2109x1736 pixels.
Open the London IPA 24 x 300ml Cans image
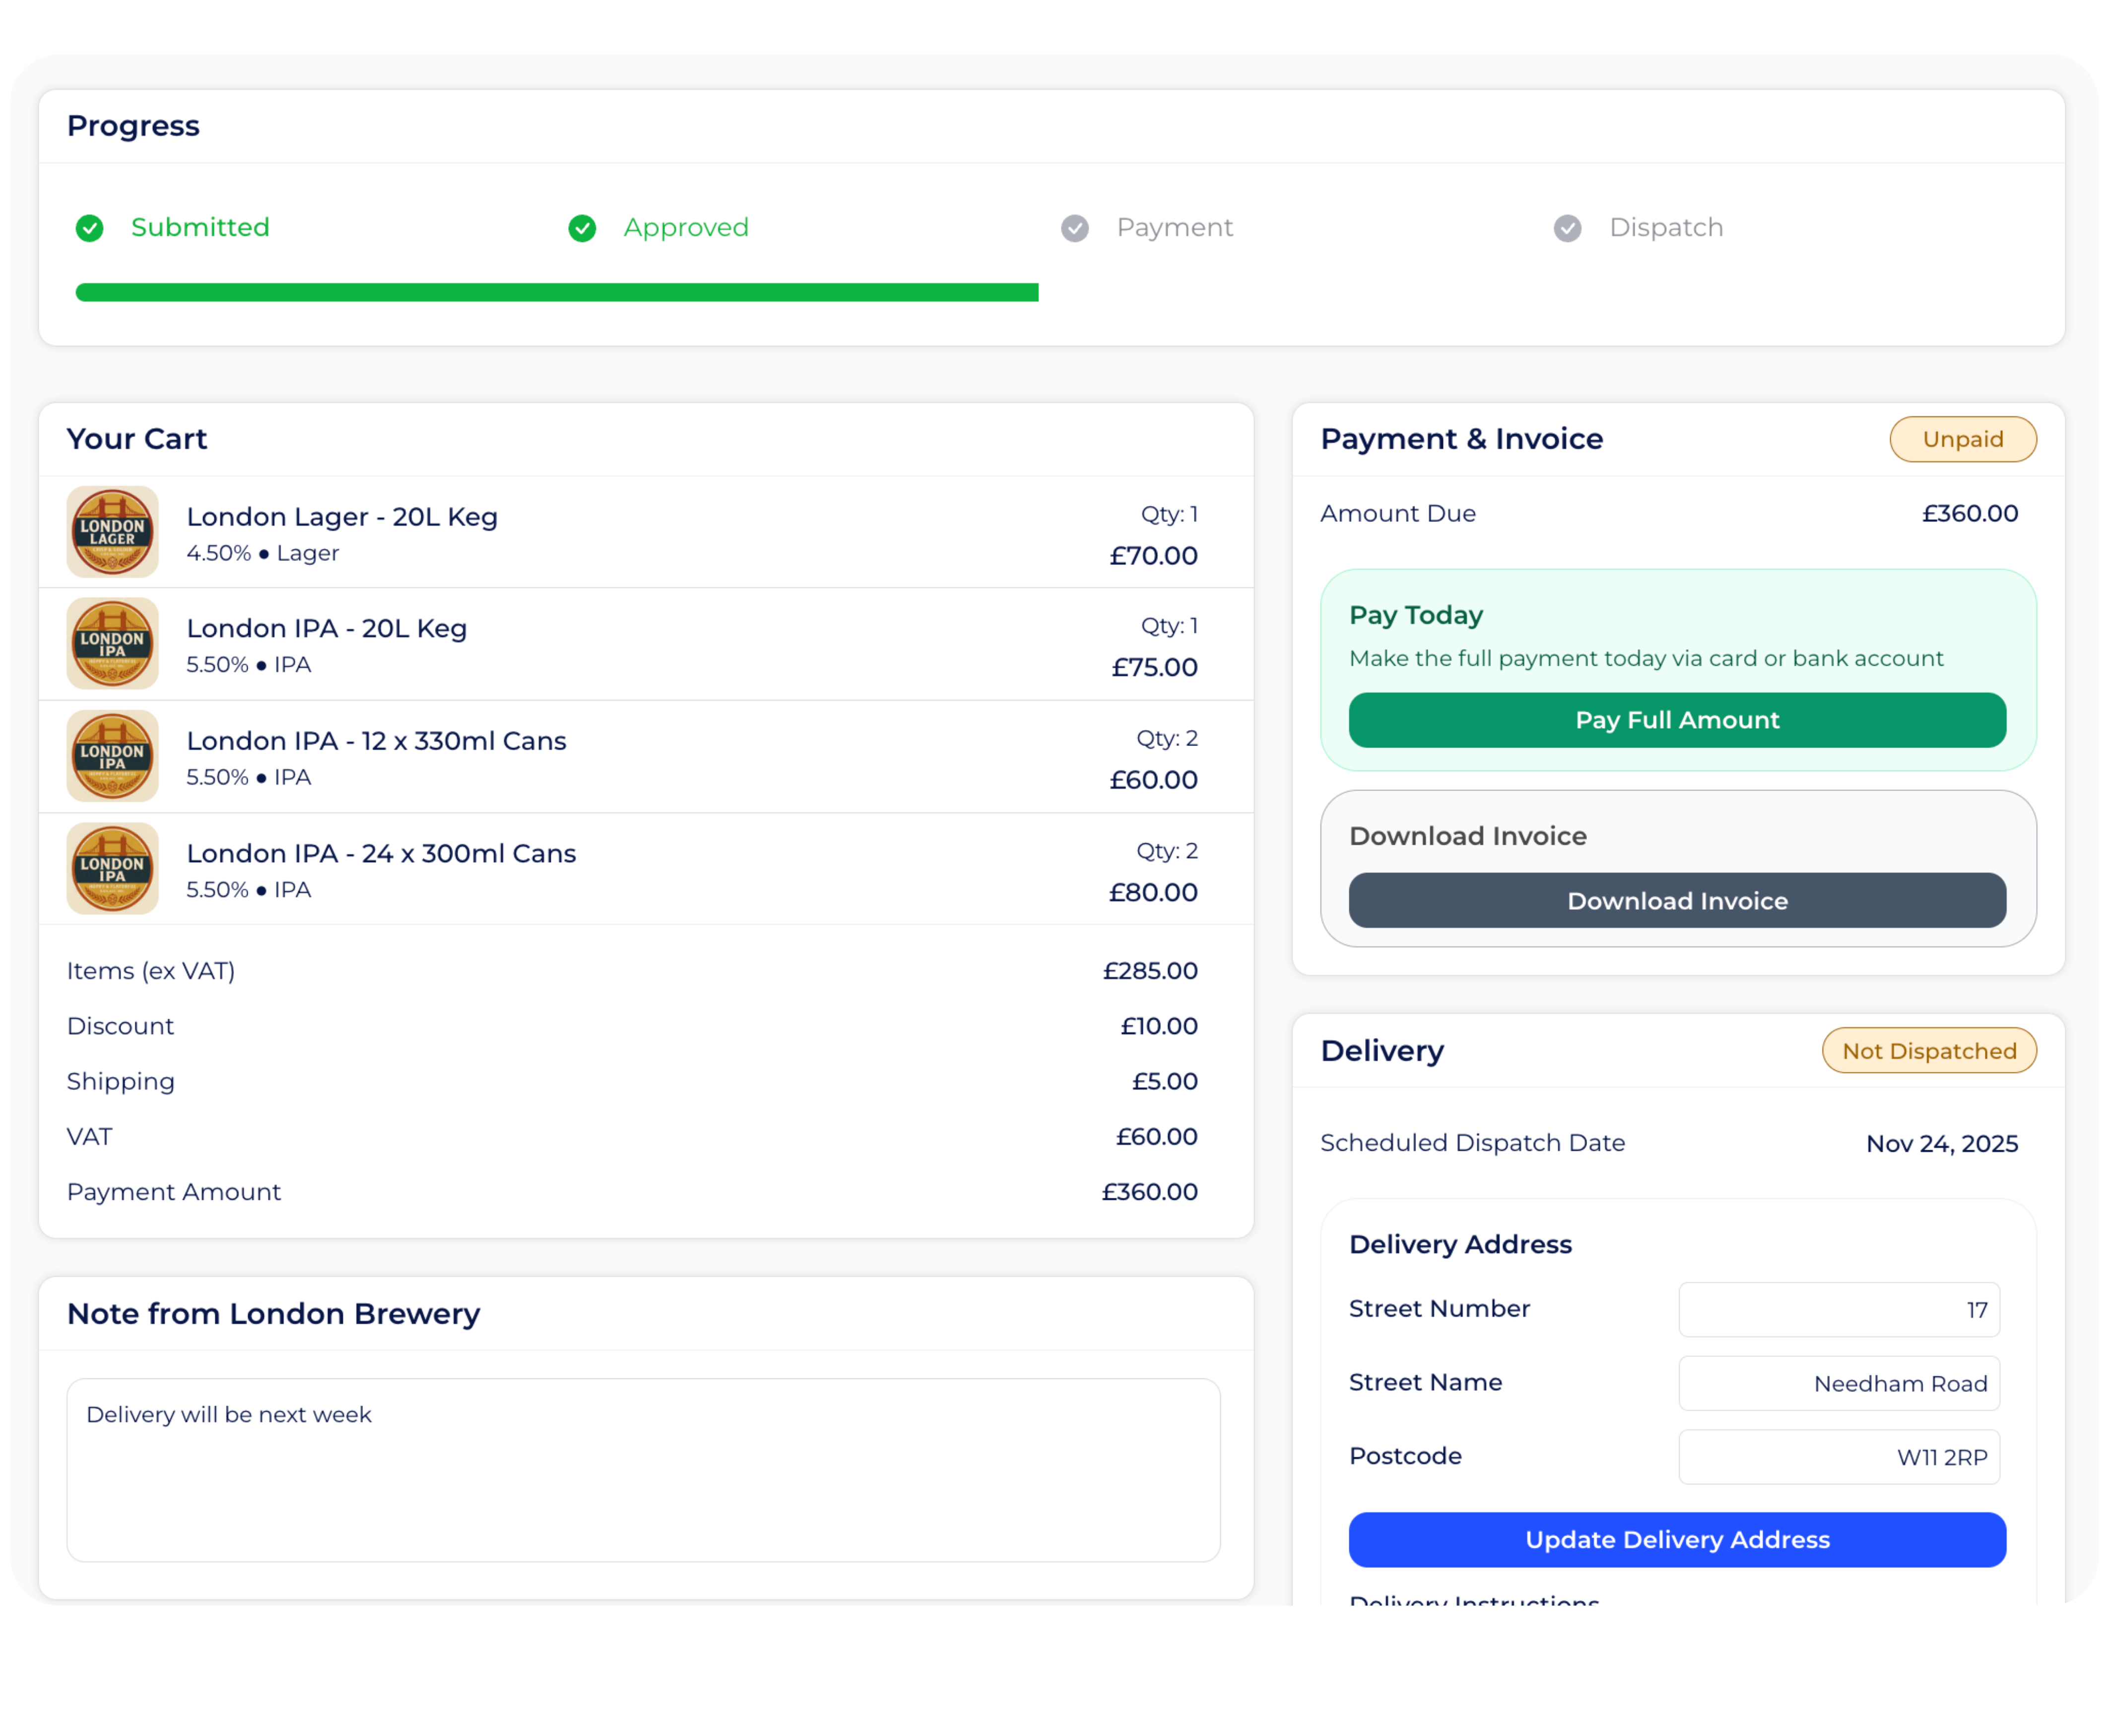coord(112,868)
